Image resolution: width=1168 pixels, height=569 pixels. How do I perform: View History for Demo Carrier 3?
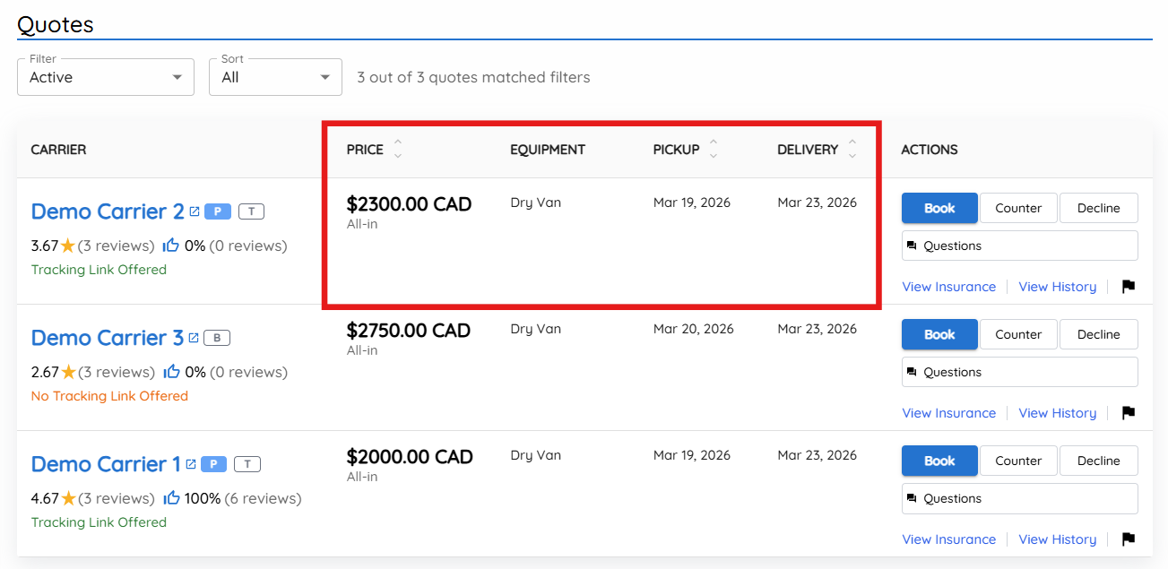pyautogui.click(x=1058, y=413)
